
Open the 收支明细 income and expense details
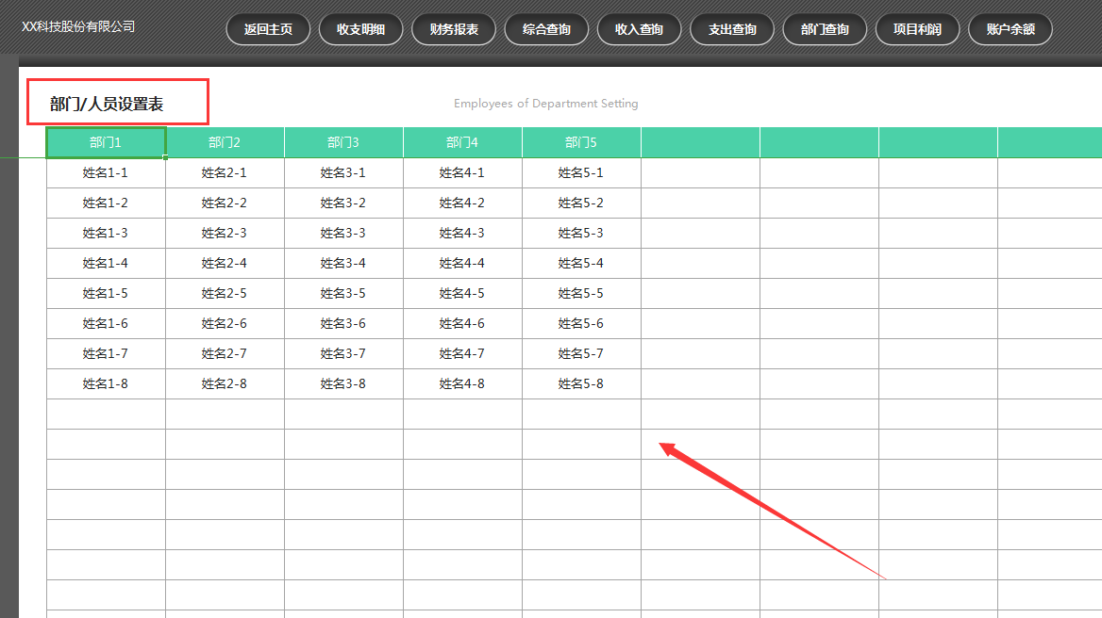pyautogui.click(x=360, y=29)
